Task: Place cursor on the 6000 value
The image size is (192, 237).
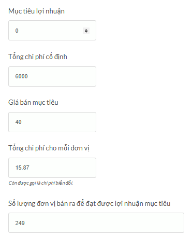Action: [x=21, y=76]
